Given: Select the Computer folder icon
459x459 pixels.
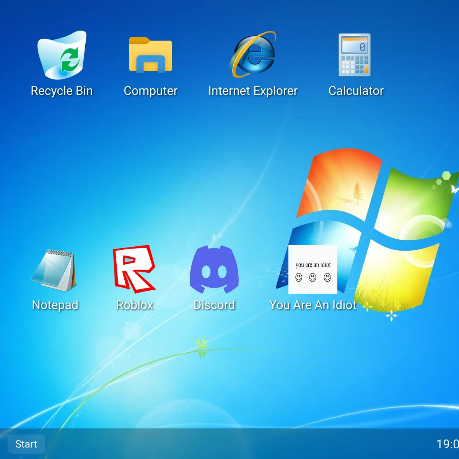Looking at the screenshot, I should [151, 55].
